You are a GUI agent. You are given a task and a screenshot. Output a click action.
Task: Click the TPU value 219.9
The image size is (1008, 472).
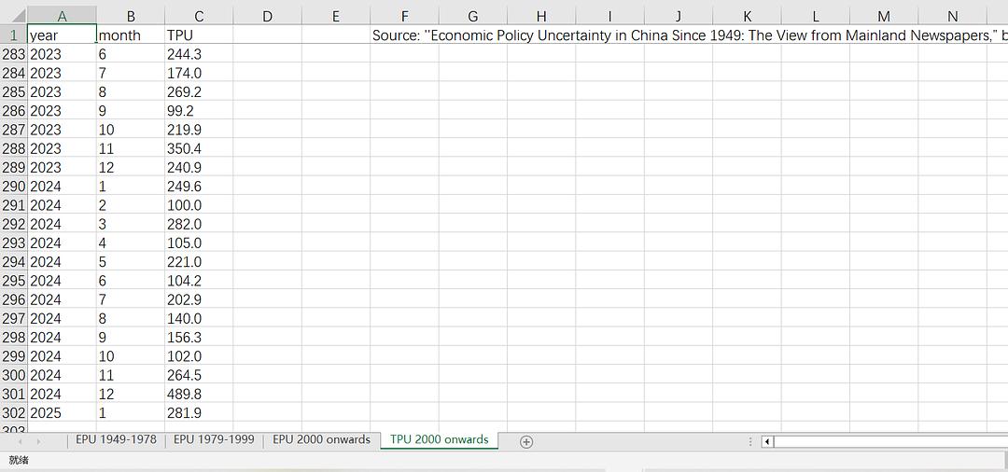[199, 130]
